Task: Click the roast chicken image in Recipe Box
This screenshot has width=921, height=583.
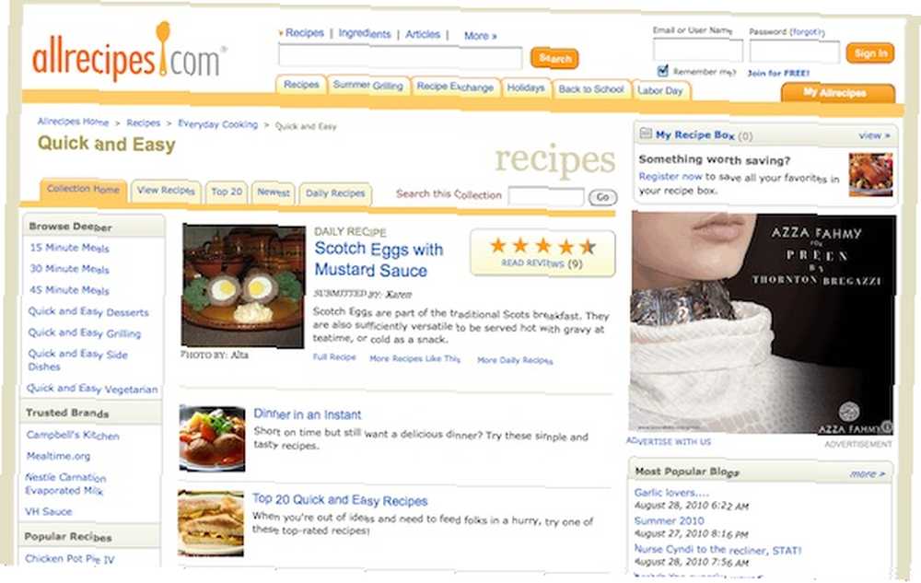Action: tap(870, 175)
